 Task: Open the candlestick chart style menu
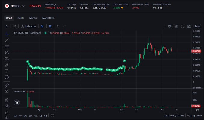click(x=15, y=26)
